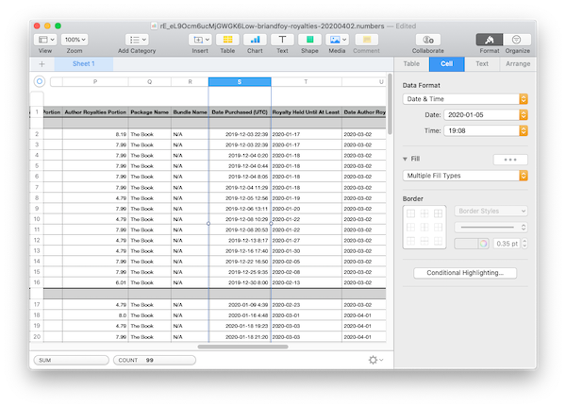Click the 0.35 pt border width field
The image size is (566, 408).
click(x=507, y=244)
